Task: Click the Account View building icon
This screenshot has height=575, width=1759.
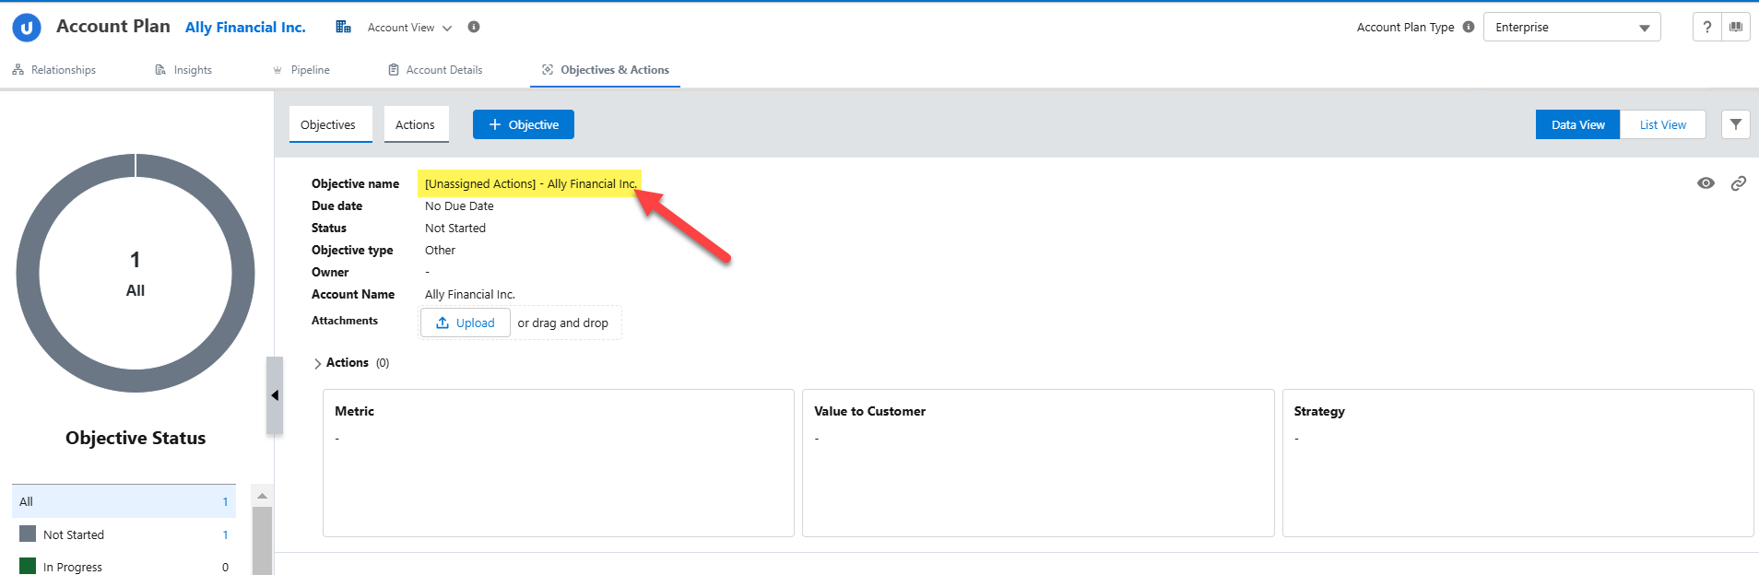Action: pos(343,27)
